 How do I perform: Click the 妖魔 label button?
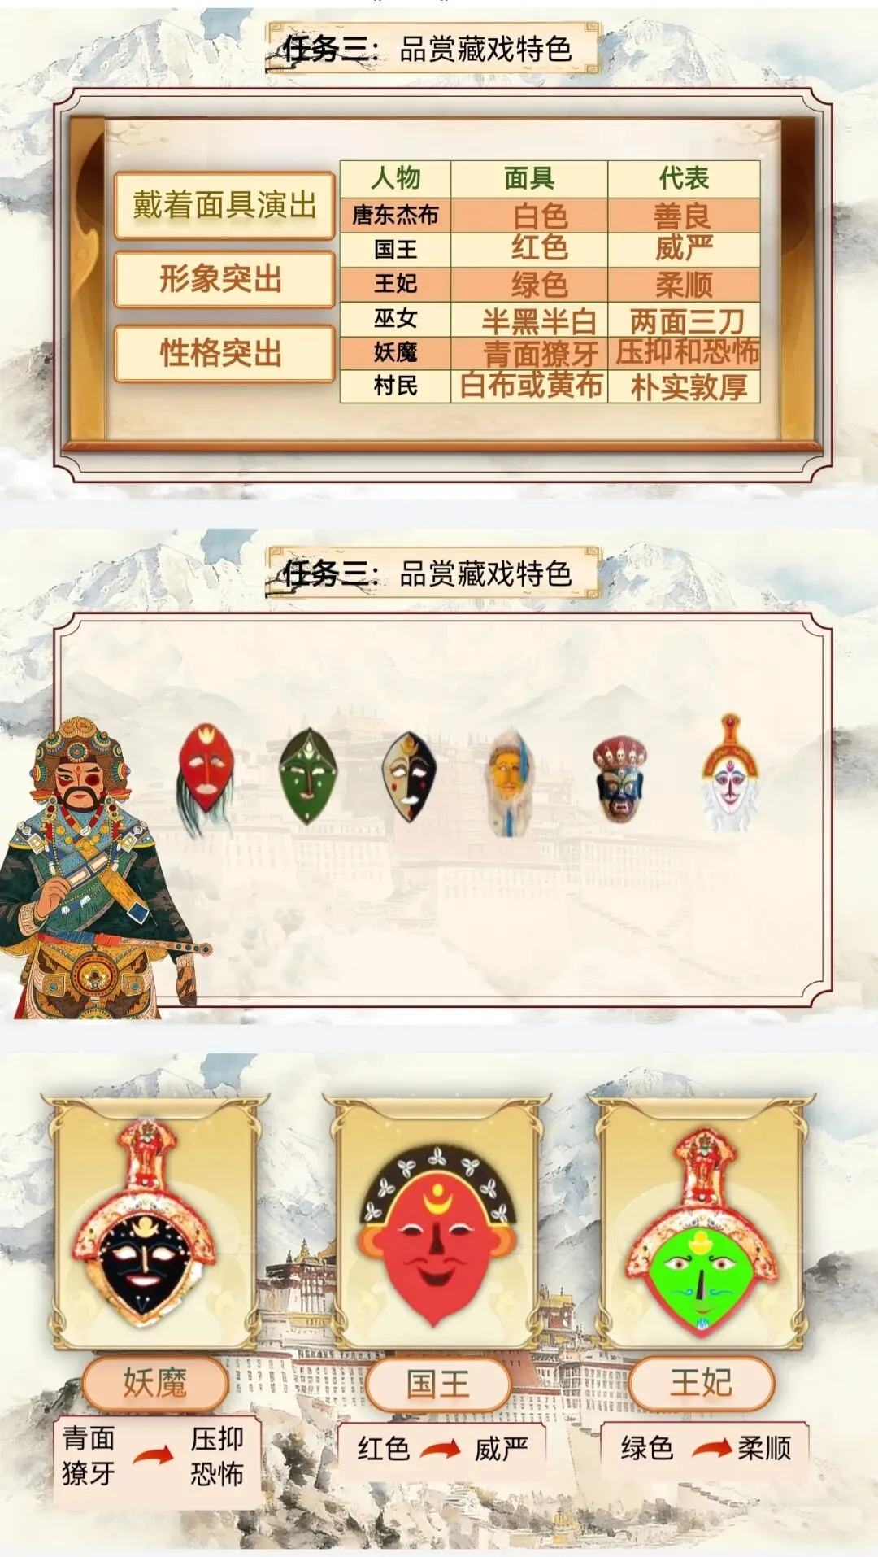coord(154,1382)
